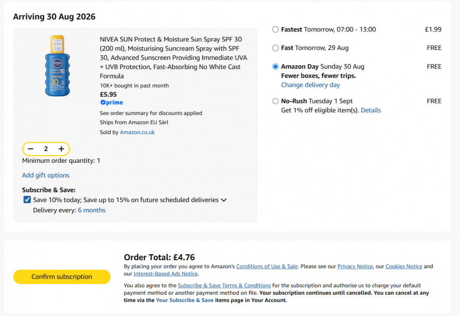Select the No-Rush Tuesday 1 Sept option
Viewport: 460px width, 316px height.
tap(275, 101)
